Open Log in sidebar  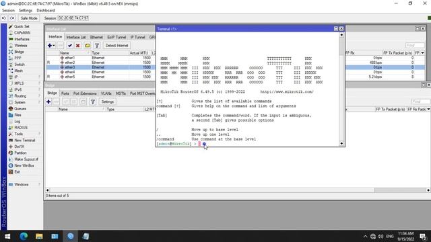[17, 121]
